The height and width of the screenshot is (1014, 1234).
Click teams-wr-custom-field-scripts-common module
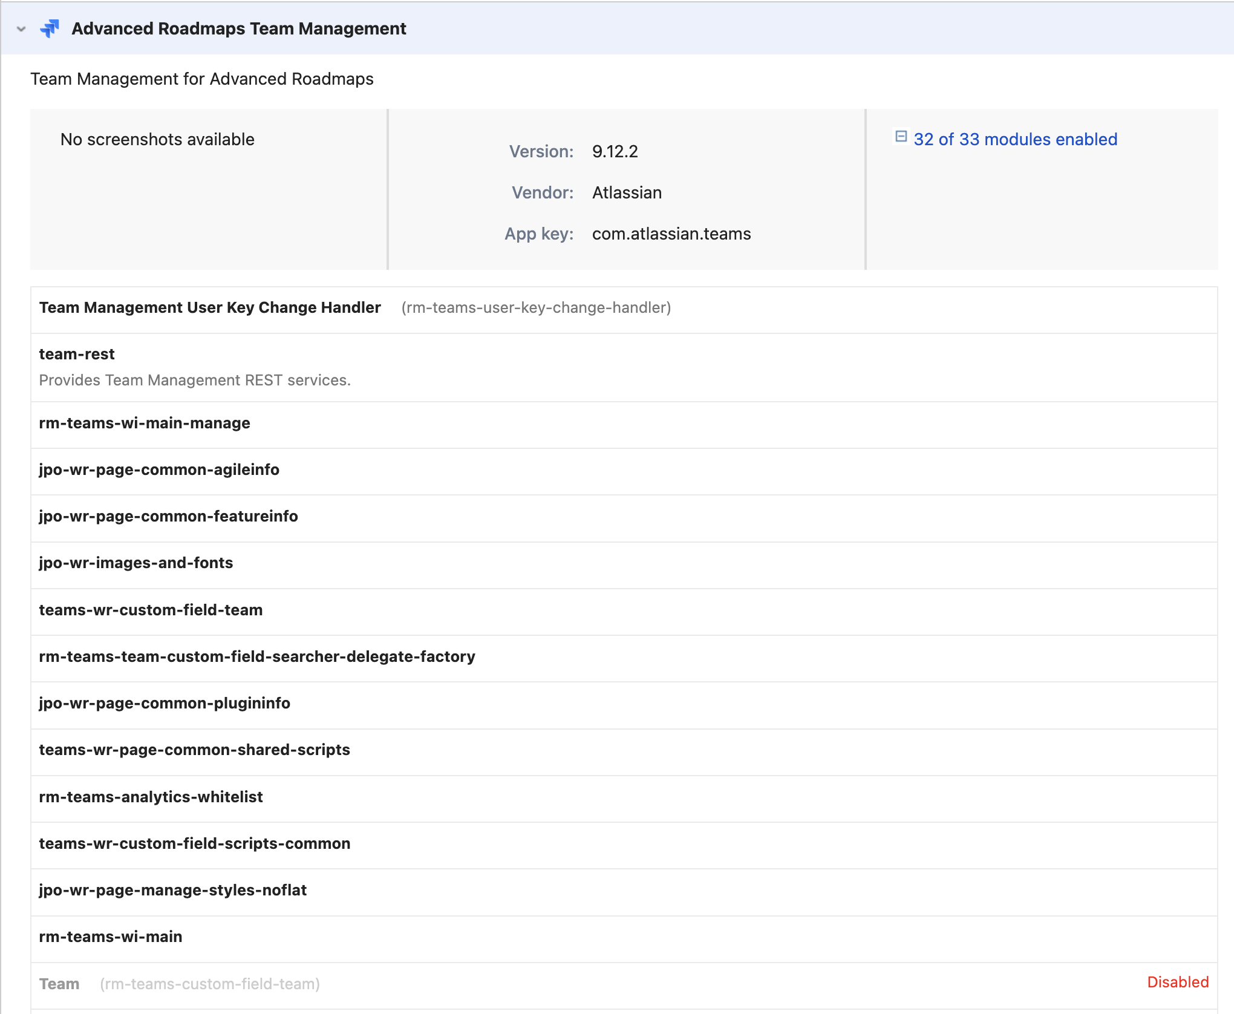pyautogui.click(x=194, y=843)
